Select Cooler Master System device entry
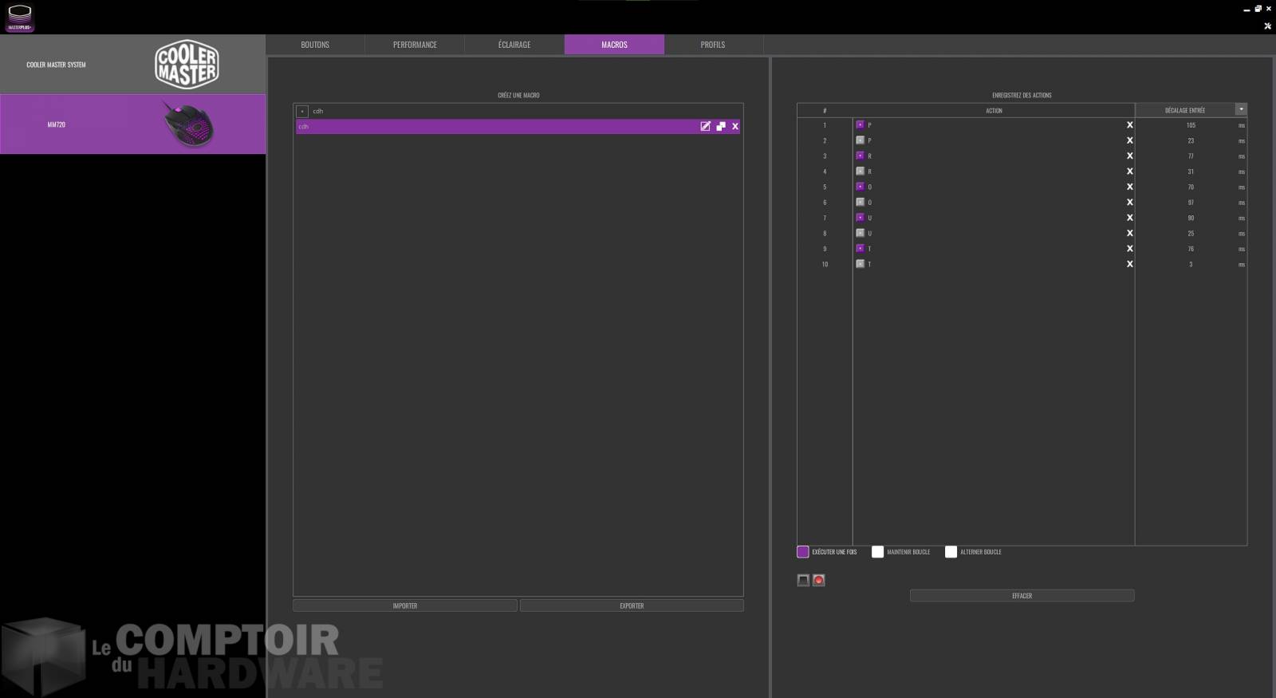Image resolution: width=1276 pixels, height=698 pixels. pyautogui.click(x=132, y=65)
